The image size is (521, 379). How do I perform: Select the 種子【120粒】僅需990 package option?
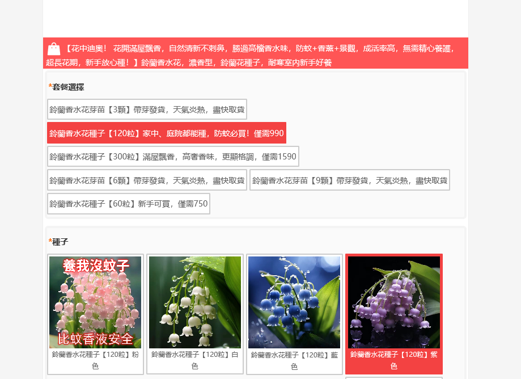(166, 133)
